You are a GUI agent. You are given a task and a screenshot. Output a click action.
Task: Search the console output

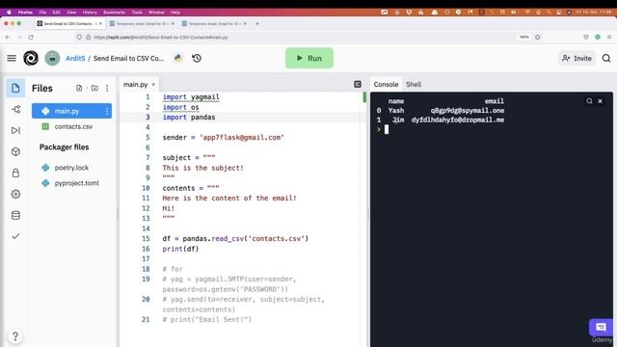click(x=589, y=101)
